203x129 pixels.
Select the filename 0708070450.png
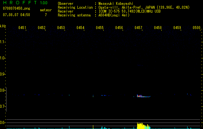(16, 8)
